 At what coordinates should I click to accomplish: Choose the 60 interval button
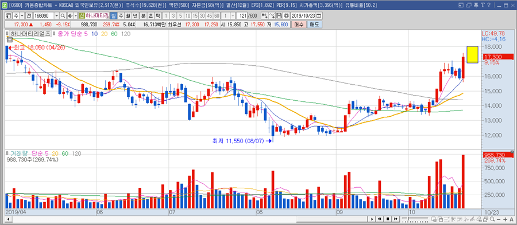pos(217,16)
